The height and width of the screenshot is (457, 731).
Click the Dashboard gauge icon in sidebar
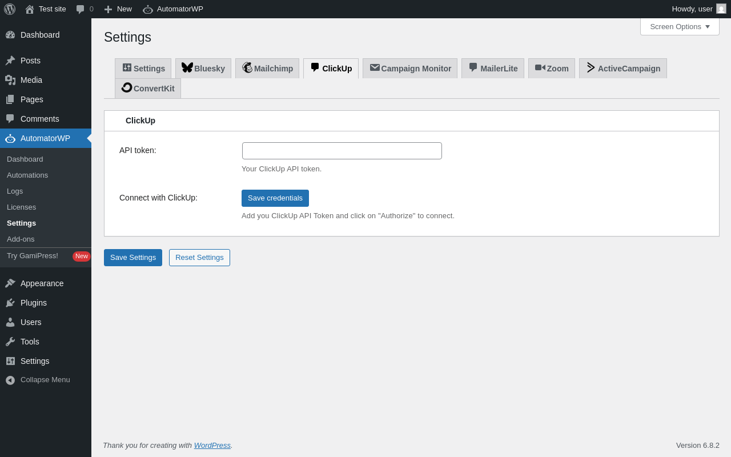tap(10, 35)
